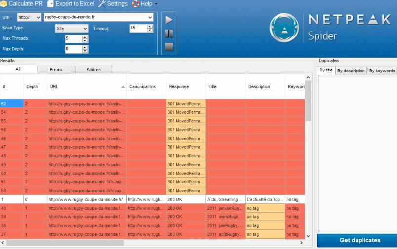Viewport: 397px width, 249px height.
Task: Select the By title duplicates tab
Action: pyautogui.click(x=326, y=70)
